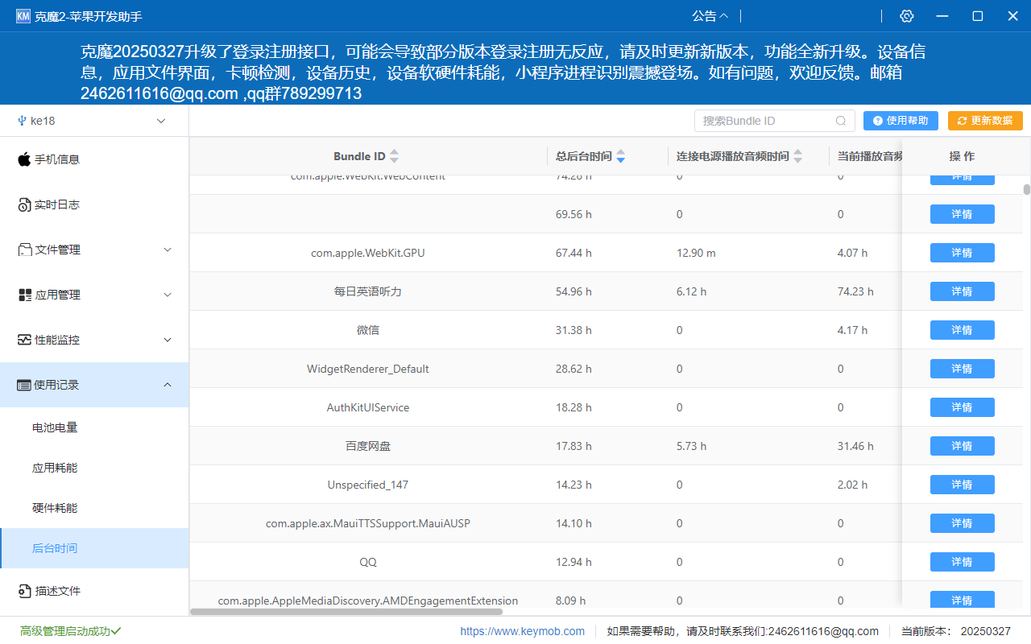This screenshot has height=644, width=1031.
Task: Select the Unspecified_147 bundle cell
Action: click(x=368, y=485)
